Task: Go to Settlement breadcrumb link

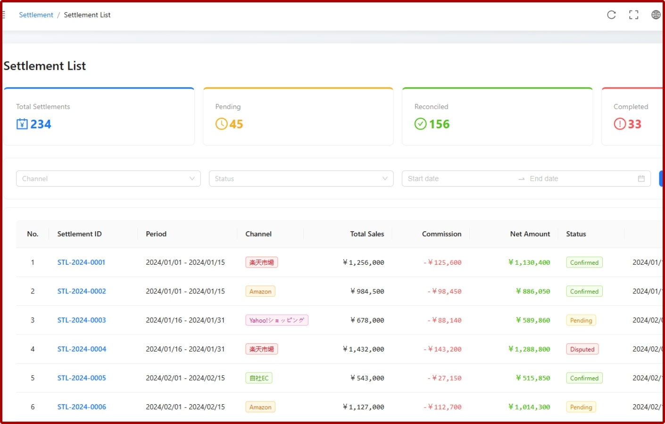Action: [x=36, y=15]
